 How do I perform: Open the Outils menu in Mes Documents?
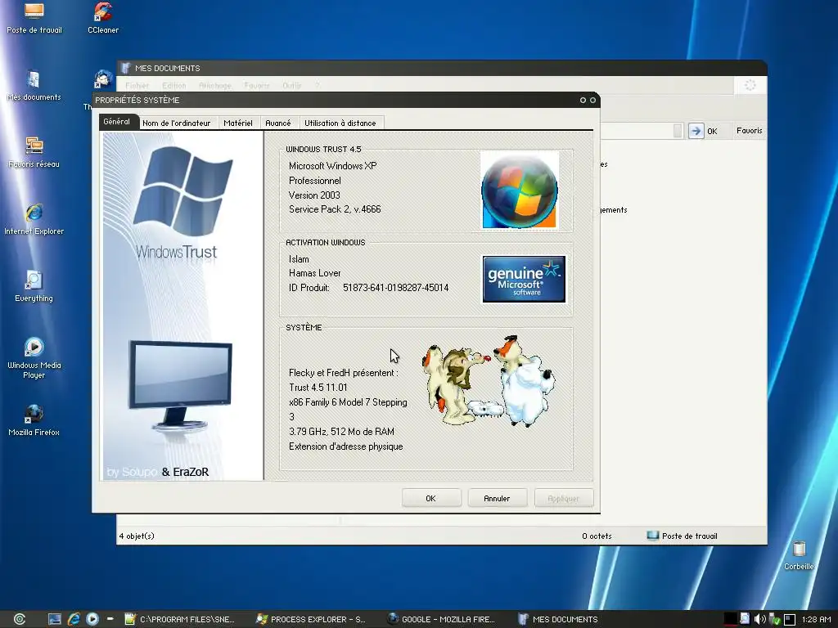point(292,85)
